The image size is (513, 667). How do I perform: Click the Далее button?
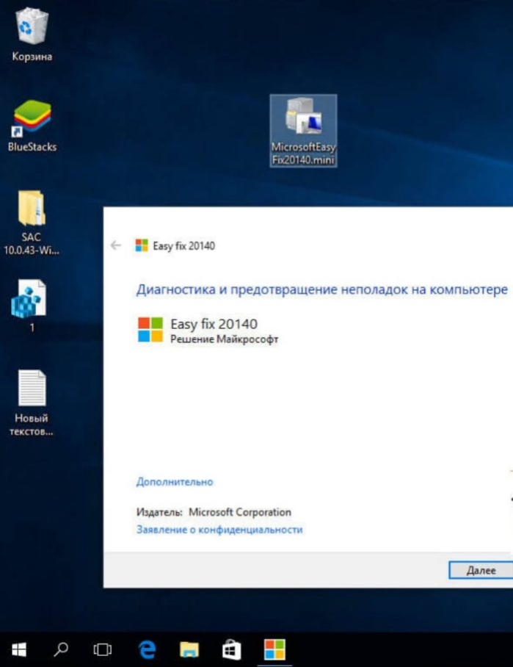[x=481, y=570]
